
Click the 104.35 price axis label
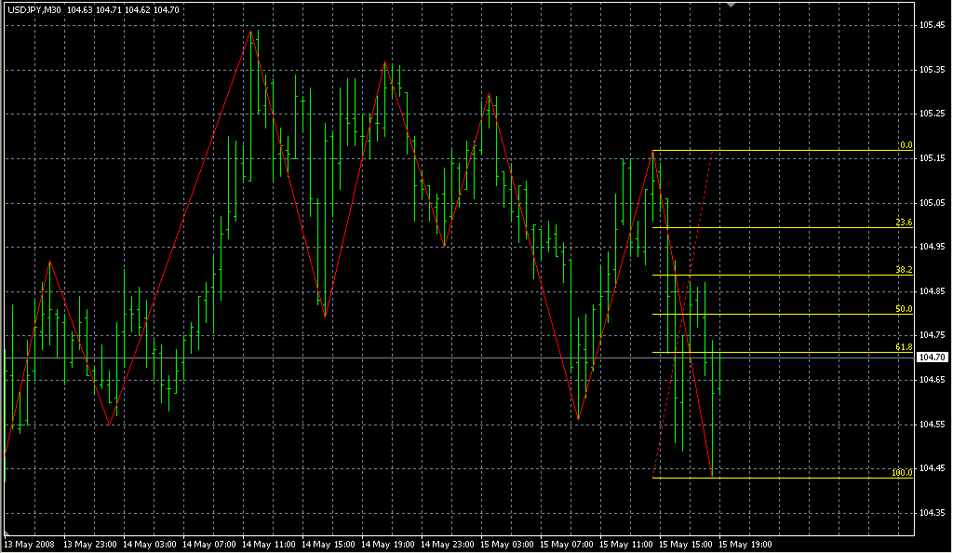[x=932, y=513]
